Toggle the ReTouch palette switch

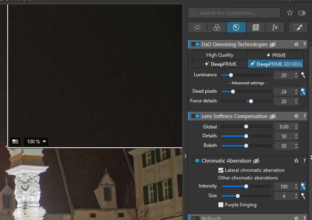196,218
